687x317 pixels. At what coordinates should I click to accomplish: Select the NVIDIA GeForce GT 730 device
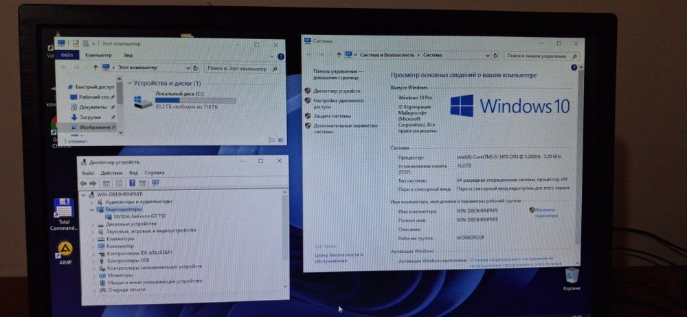136,216
